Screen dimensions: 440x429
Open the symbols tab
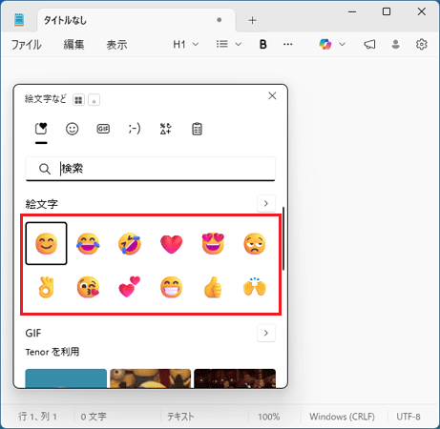[x=165, y=129]
